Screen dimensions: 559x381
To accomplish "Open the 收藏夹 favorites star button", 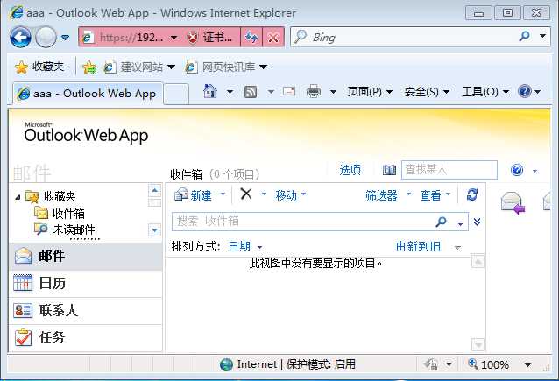I will 39,67.
